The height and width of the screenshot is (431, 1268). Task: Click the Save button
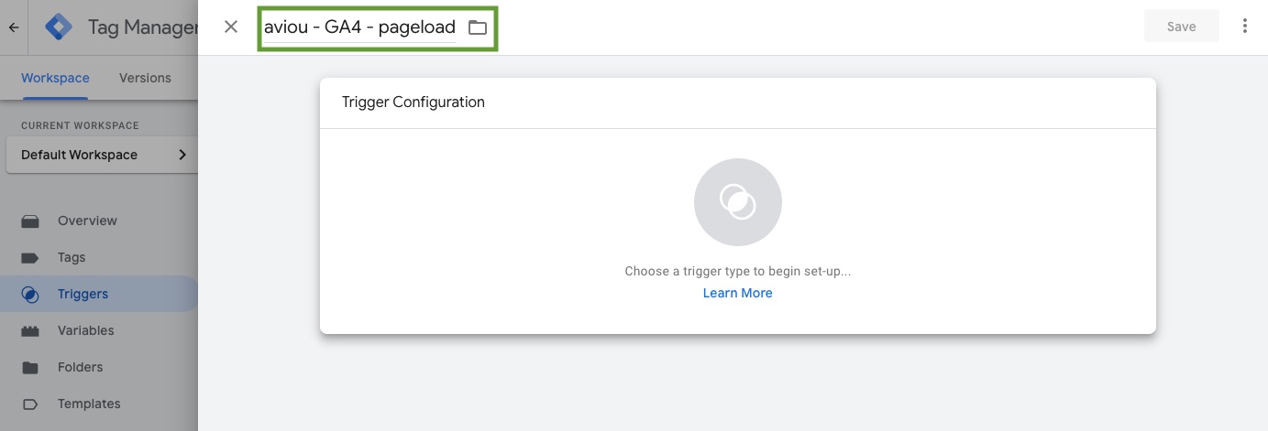[x=1181, y=27]
